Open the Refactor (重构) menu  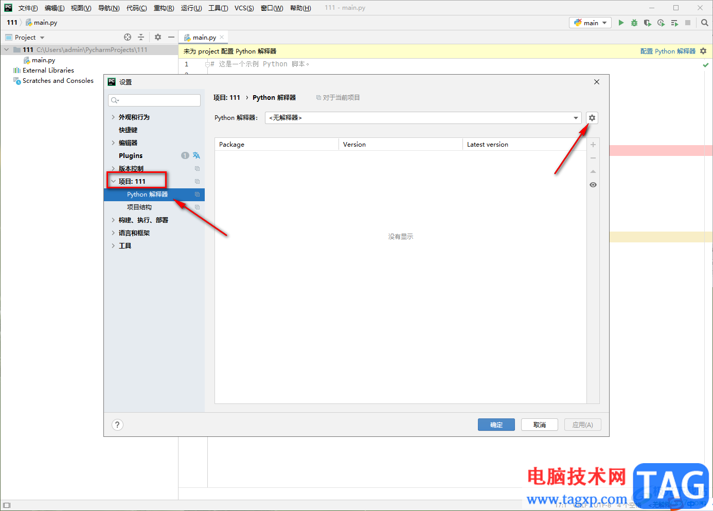[164, 8]
